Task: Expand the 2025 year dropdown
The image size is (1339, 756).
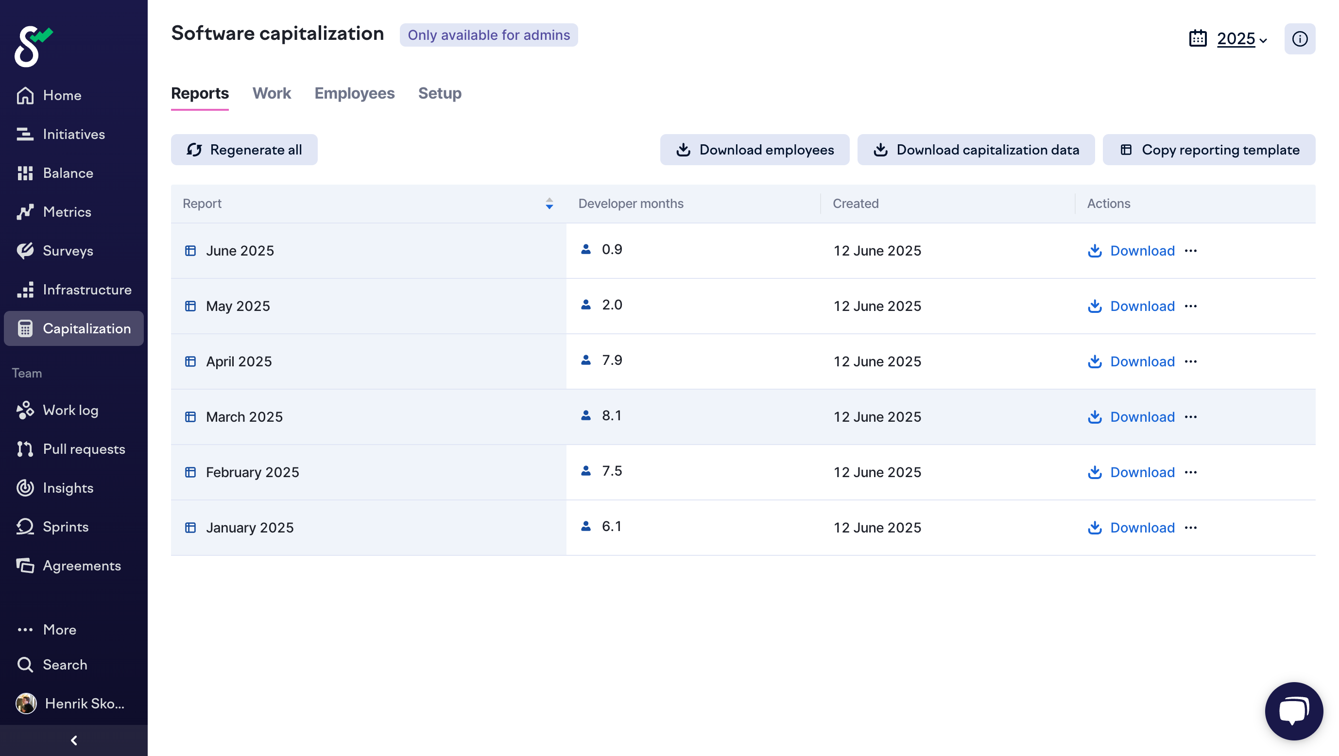Action: 1242,39
